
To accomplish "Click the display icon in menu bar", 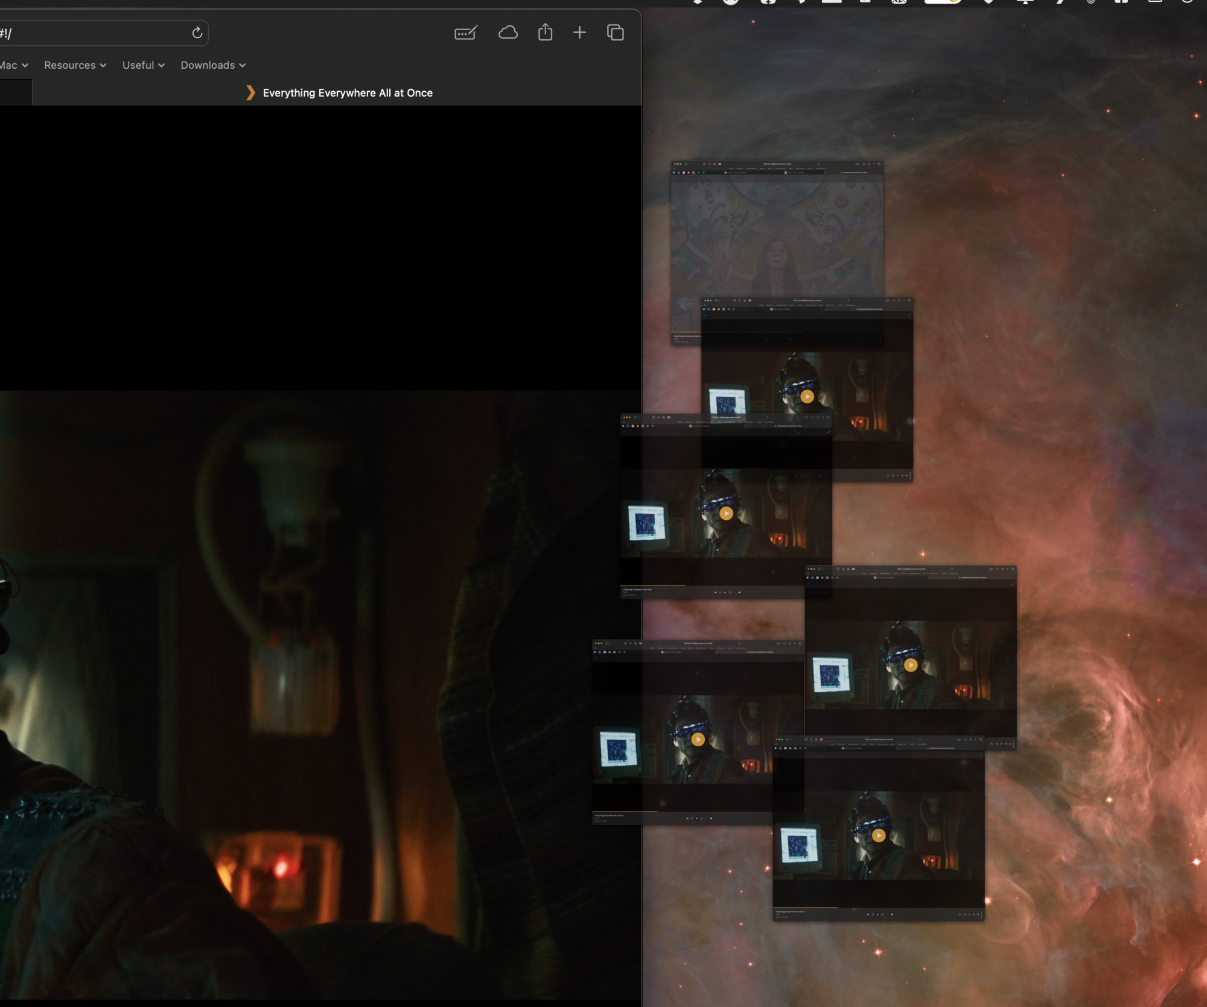I will point(1025,2).
